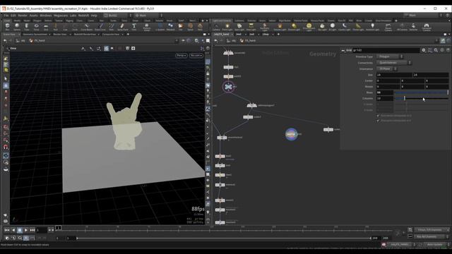Open the Render menu
The height and width of the screenshot is (254, 452).
click(x=23, y=16)
